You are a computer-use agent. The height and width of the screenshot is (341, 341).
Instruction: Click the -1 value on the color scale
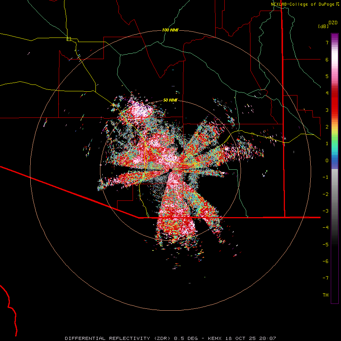tap(325, 177)
